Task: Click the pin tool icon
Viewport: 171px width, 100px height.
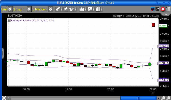Action: point(66,9)
